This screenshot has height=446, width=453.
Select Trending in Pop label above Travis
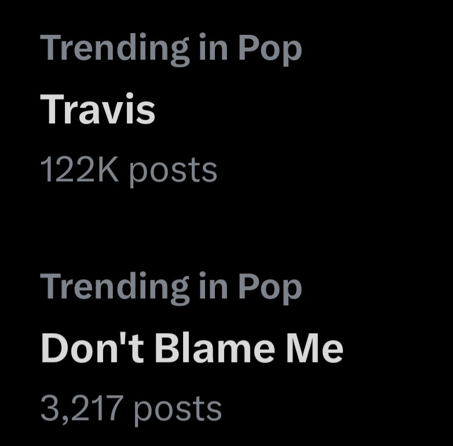pos(171,48)
